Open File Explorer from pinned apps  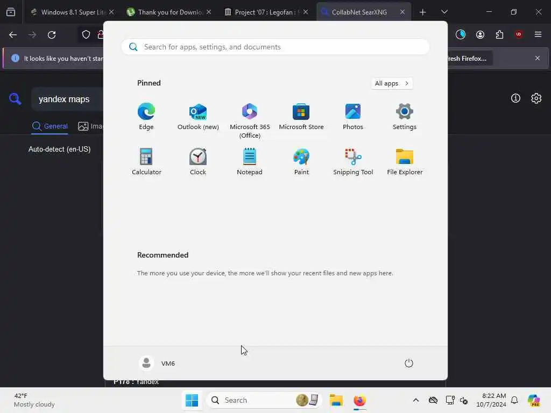(405, 162)
